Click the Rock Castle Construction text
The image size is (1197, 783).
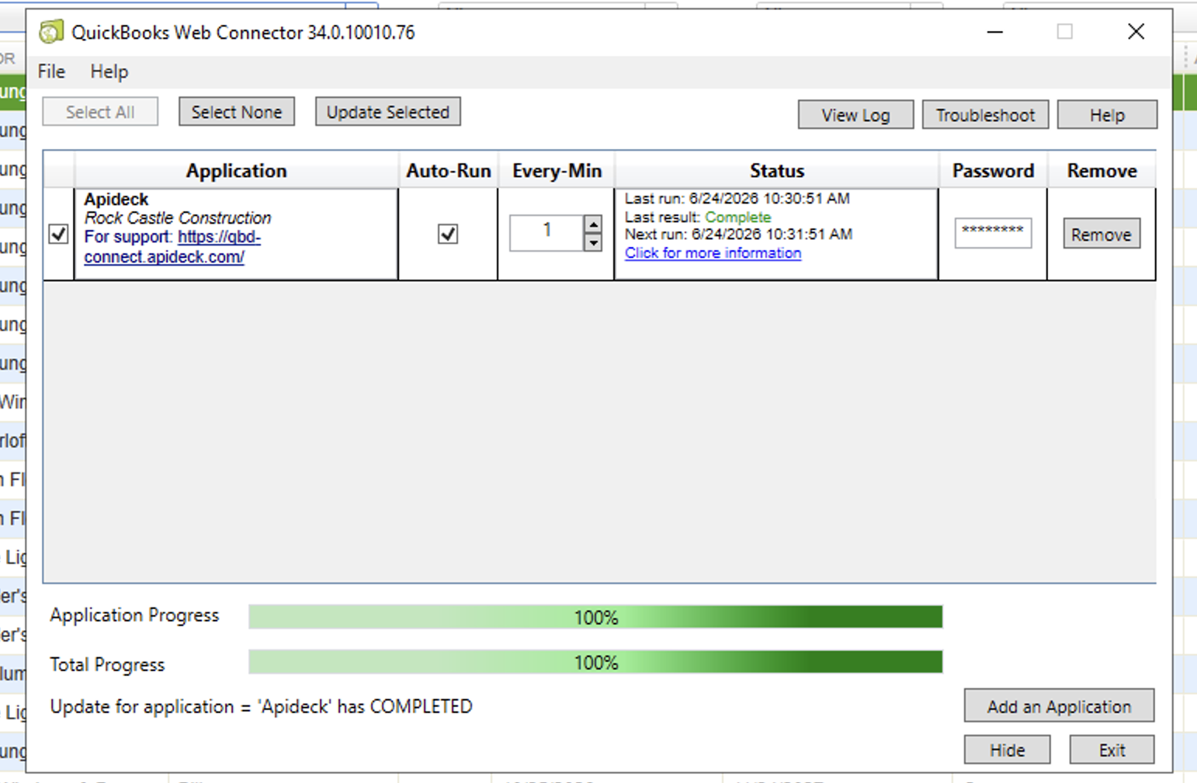178,217
